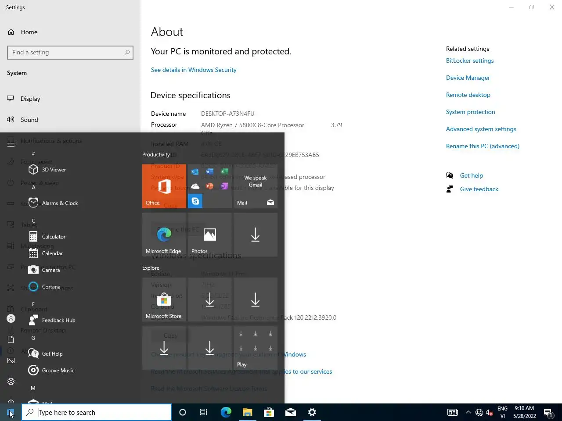Click the # header in app list

click(33, 153)
